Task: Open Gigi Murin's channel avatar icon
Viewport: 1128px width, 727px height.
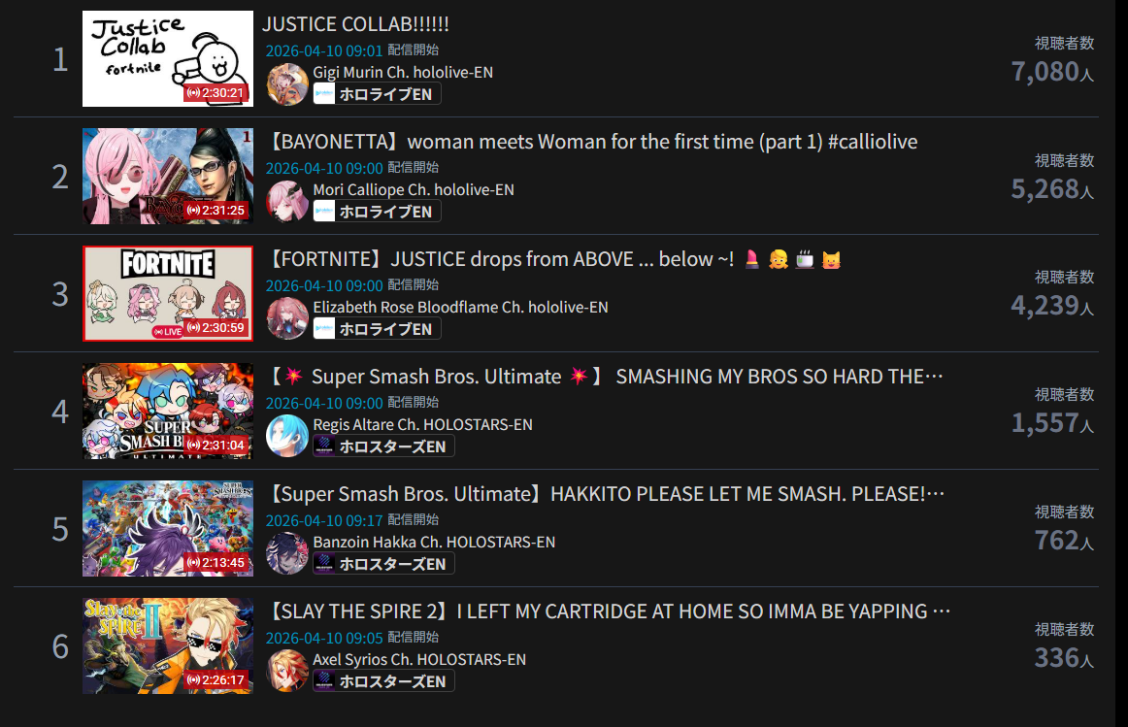Action: click(287, 84)
